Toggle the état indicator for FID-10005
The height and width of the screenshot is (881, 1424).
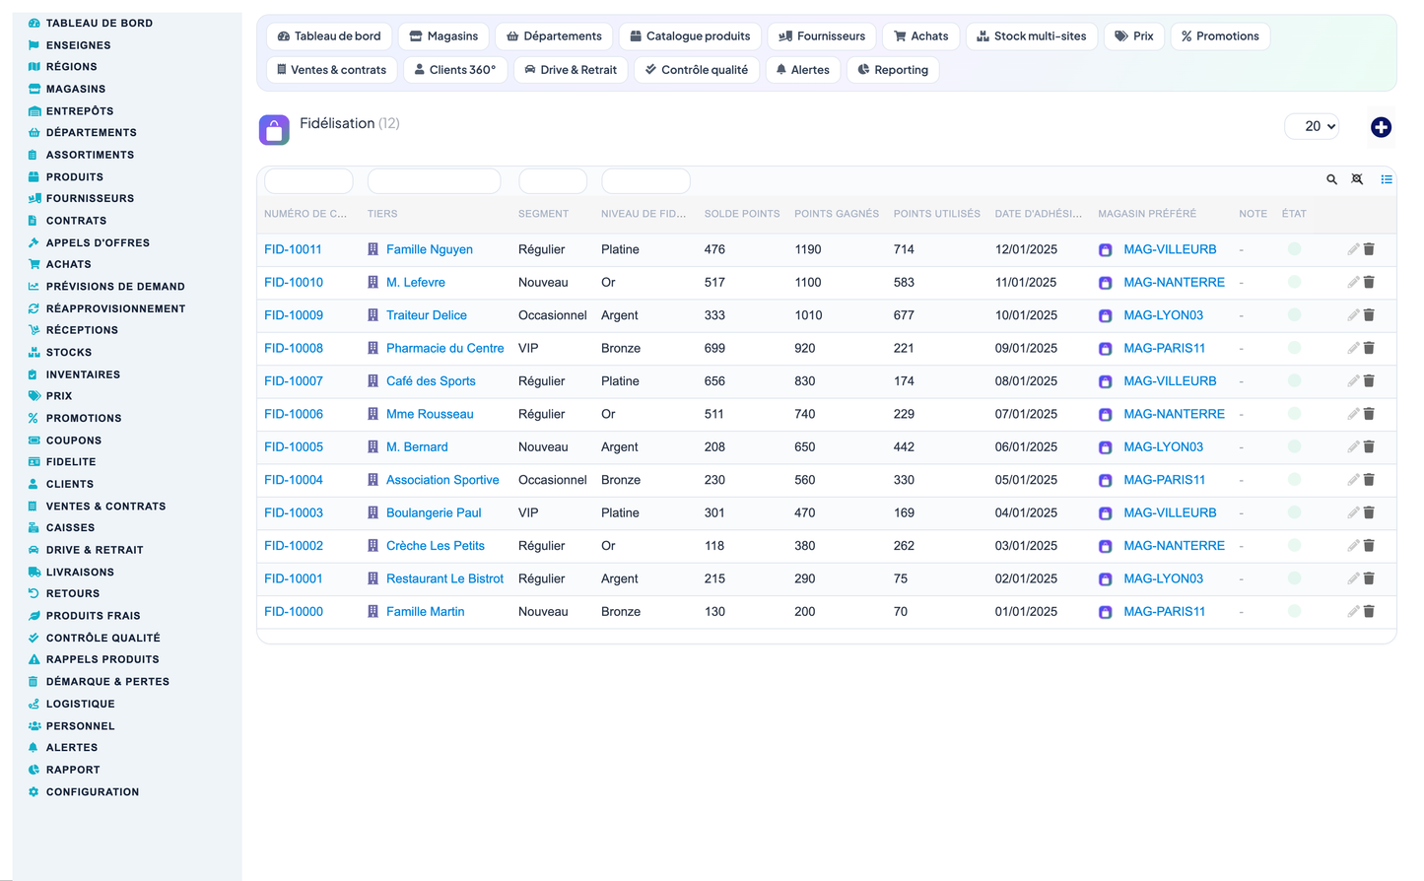coord(1294,447)
